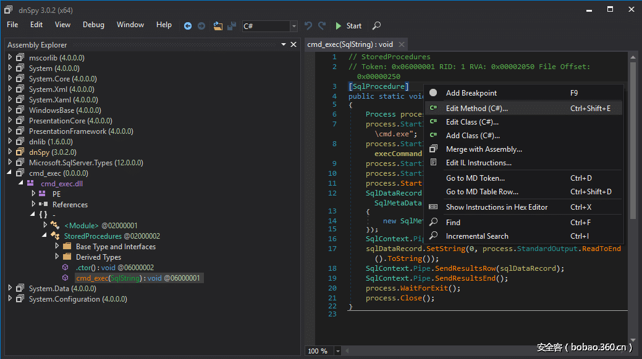Image resolution: width=642 pixels, height=359 pixels.
Task: Open the C# language dropdown
Action: 294,26
